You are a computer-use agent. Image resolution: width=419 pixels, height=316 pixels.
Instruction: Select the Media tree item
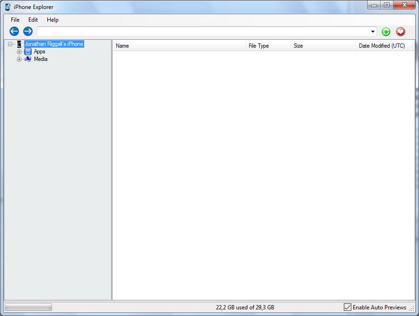coord(41,59)
